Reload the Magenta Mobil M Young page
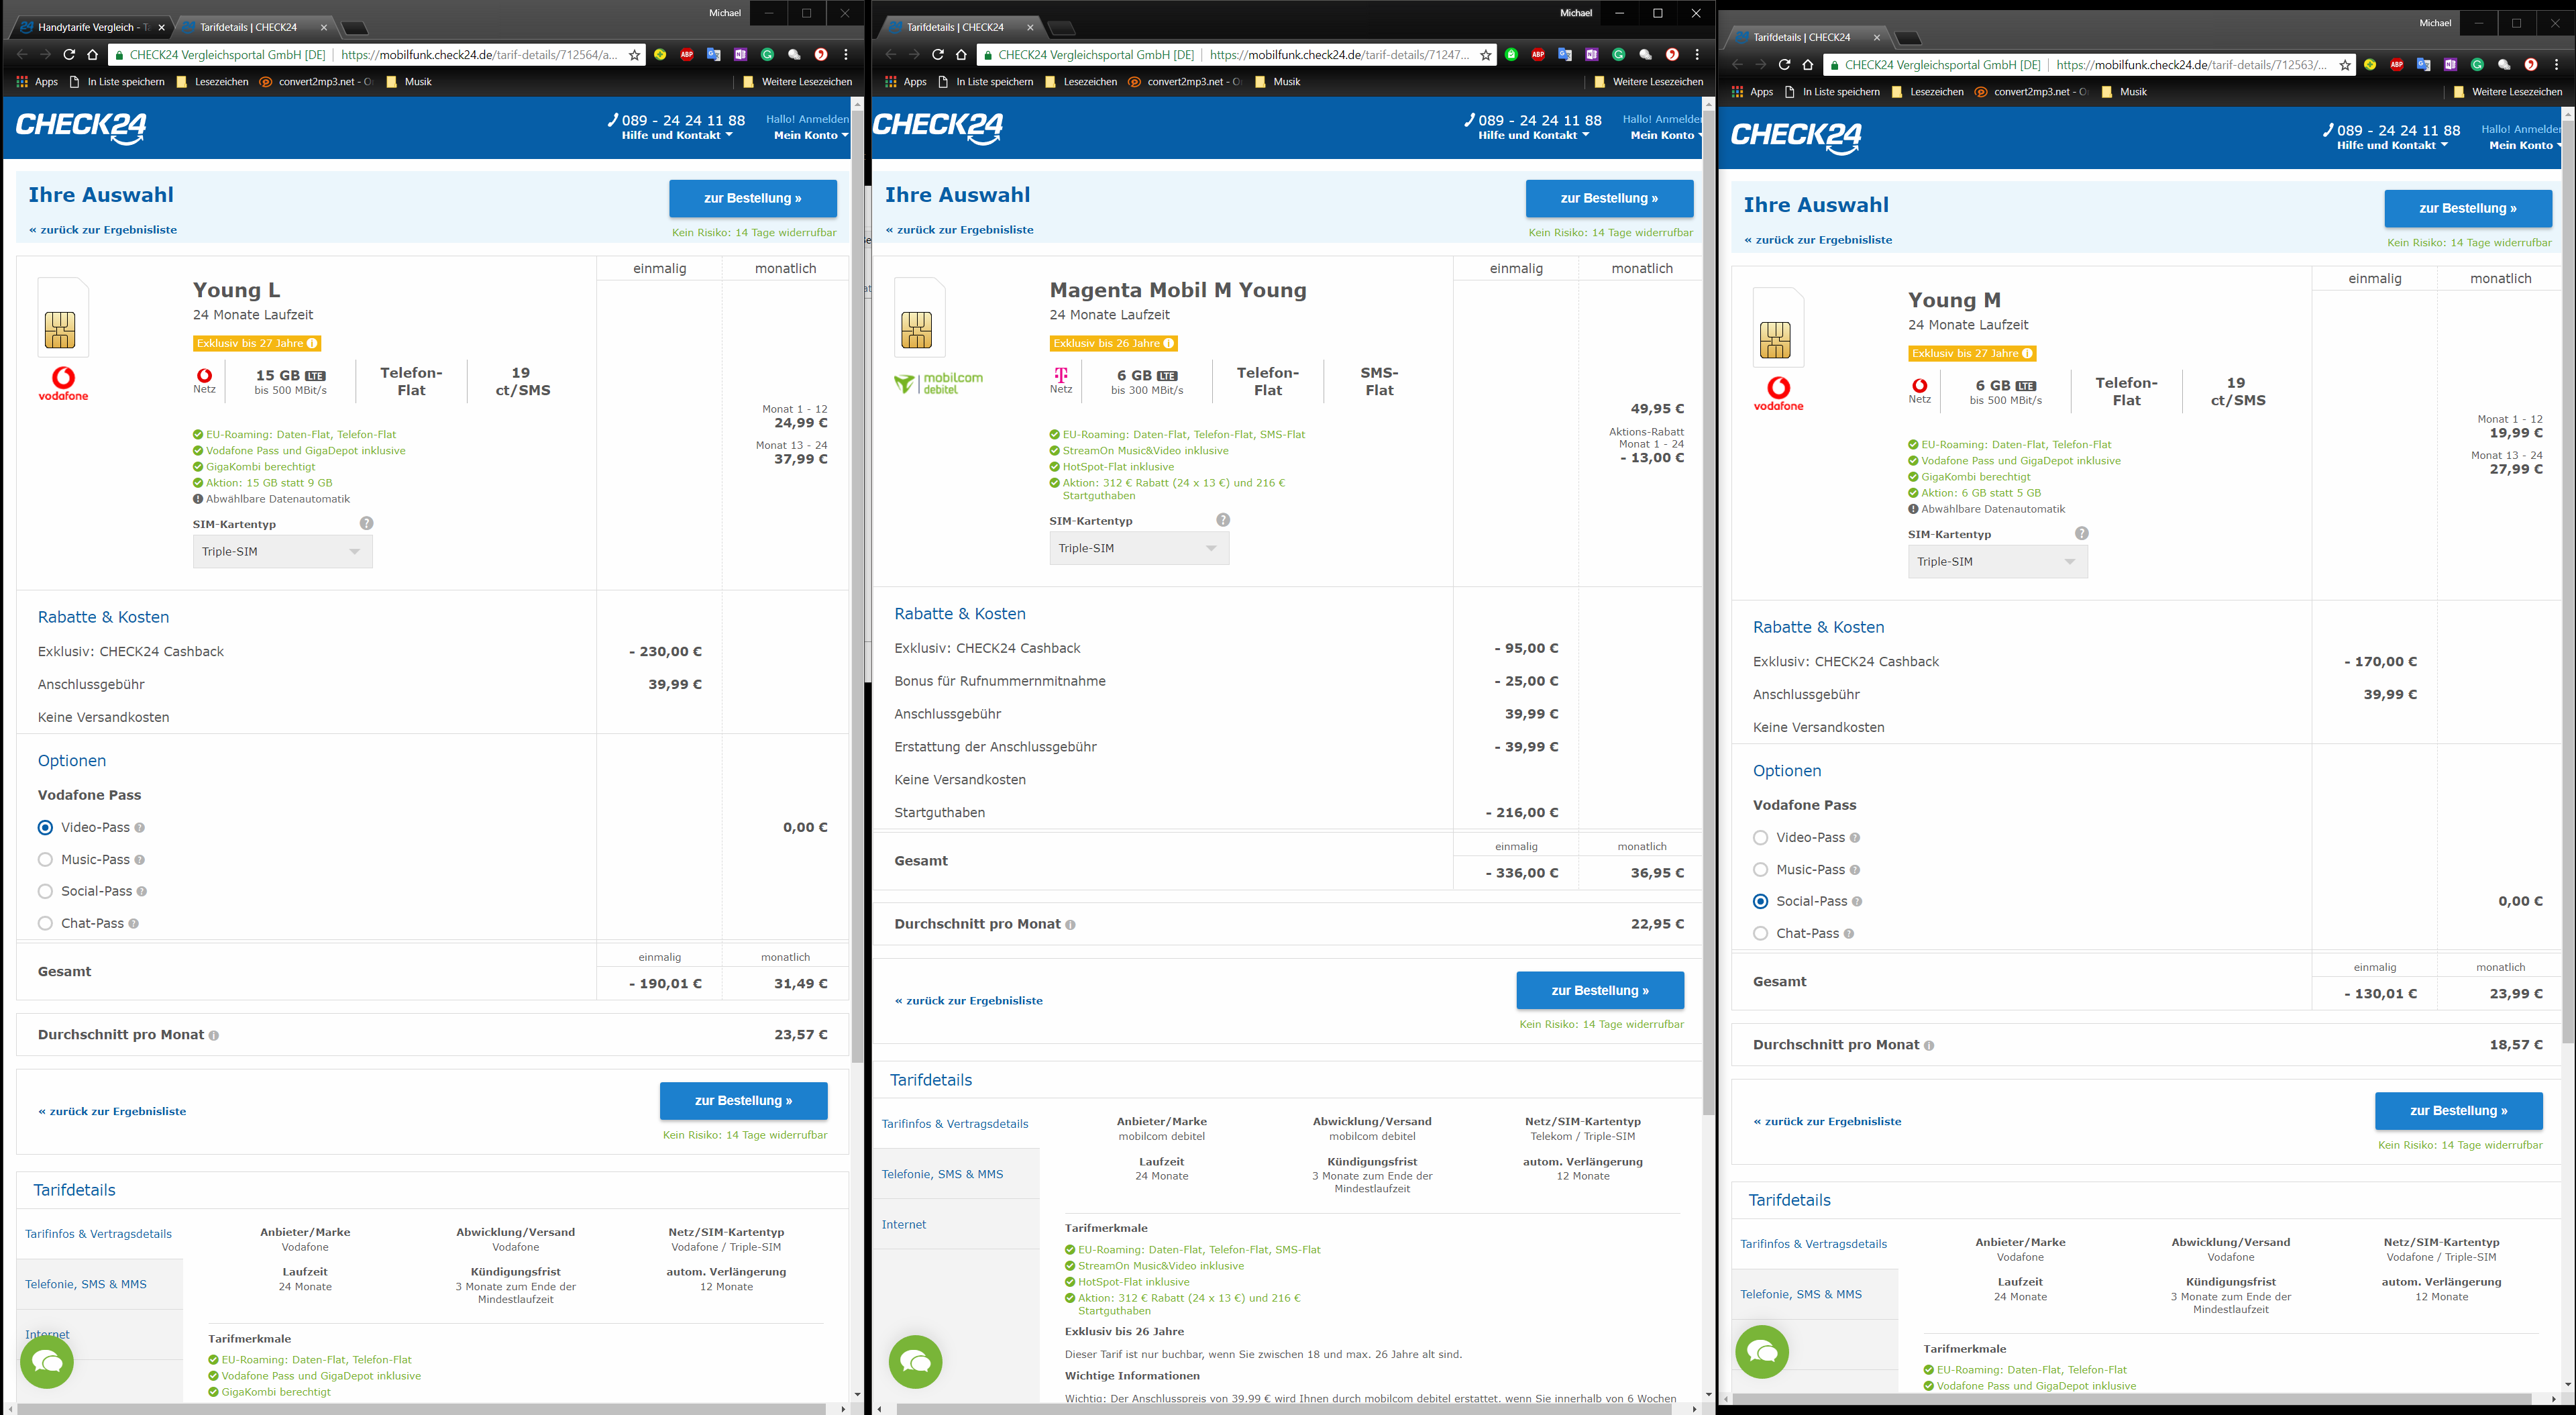Viewport: 2576px width, 1415px height. pyautogui.click(x=938, y=55)
